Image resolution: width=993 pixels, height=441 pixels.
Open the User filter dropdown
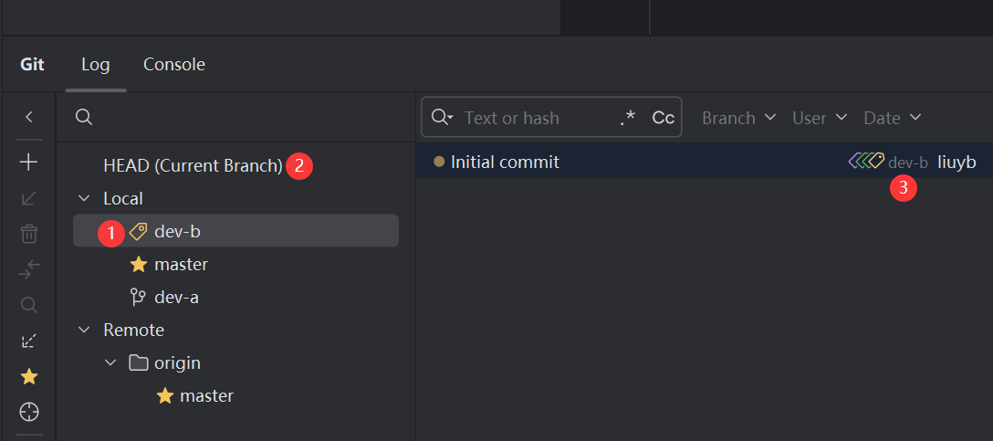point(820,118)
